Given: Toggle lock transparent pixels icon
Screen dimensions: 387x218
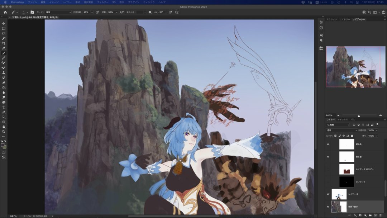Looking at the screenshot, I should pyautogui.click(x=335, y=136).
